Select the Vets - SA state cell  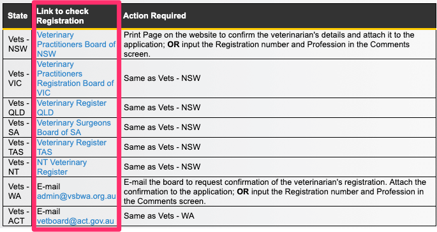18,127
